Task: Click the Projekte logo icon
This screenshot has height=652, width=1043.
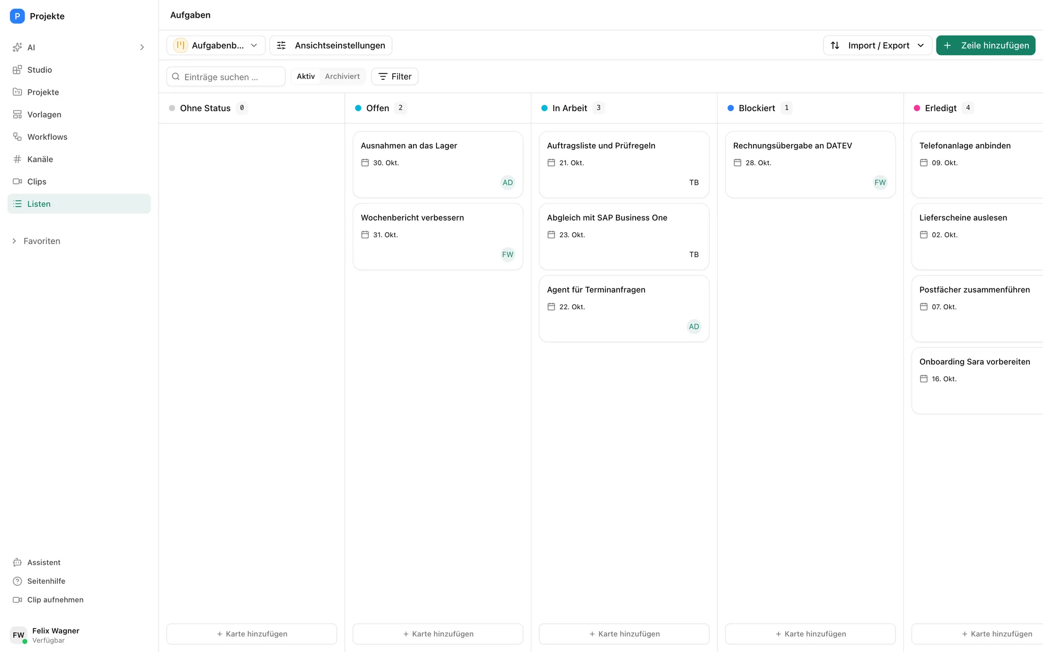Action: (17, 16)
